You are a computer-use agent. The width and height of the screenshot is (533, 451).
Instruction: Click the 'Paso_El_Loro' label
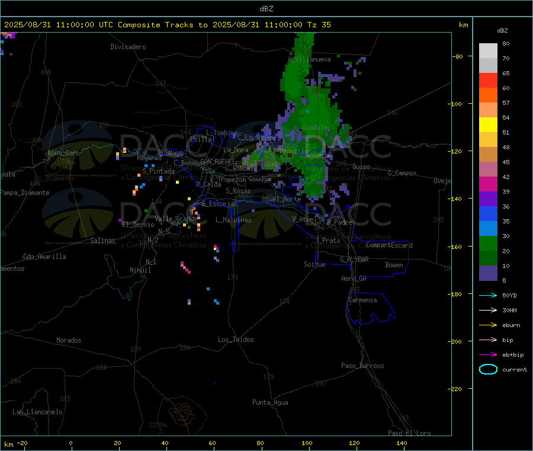[409, 433]
